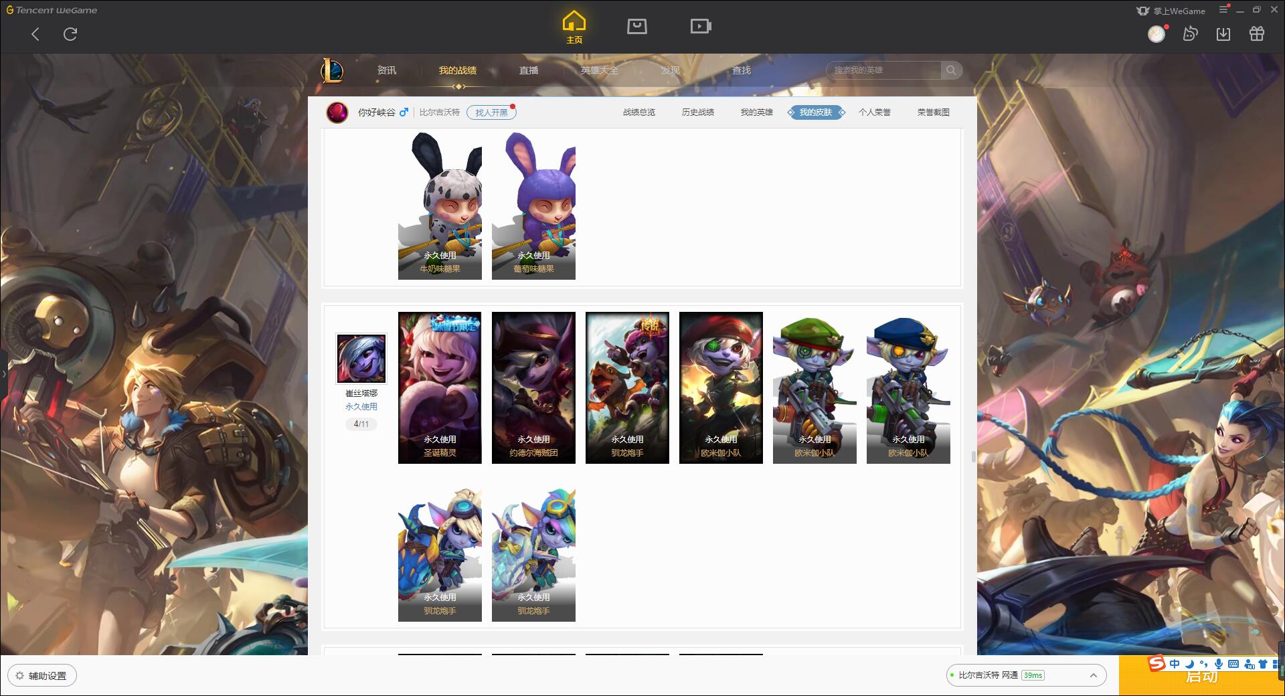This screenshot has width=1285, height=696.
Task: Refresh the current page
Action: [x=70, y=34]
